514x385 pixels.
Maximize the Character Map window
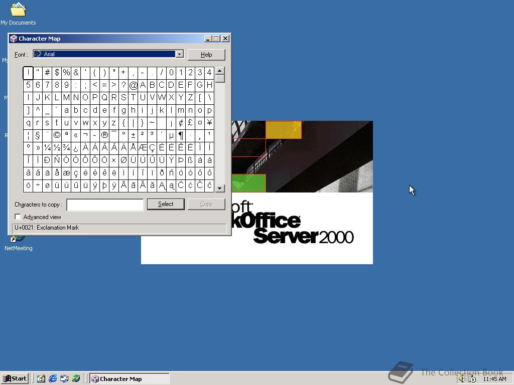click(x=216, y=39)
